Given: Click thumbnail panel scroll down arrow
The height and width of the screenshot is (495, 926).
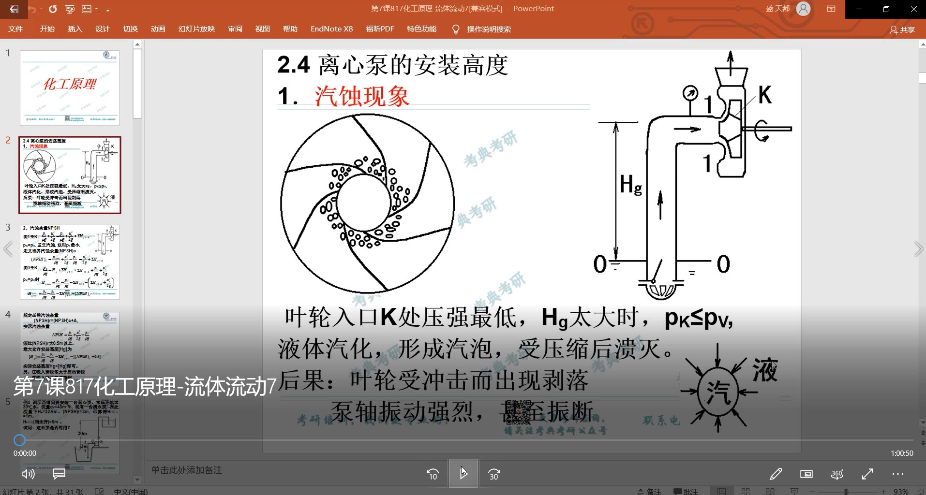Looking at the screenshot, I should pos(137,480).
